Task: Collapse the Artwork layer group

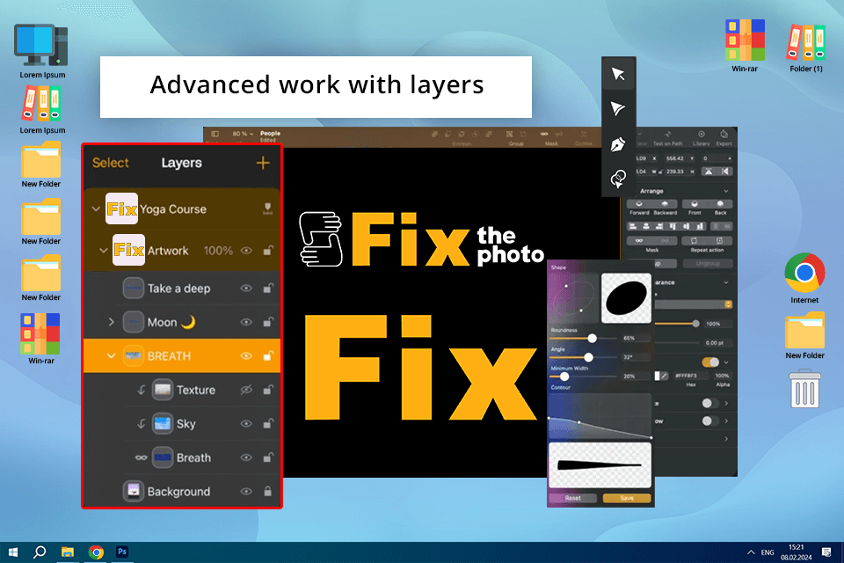Action: point(104,251)
